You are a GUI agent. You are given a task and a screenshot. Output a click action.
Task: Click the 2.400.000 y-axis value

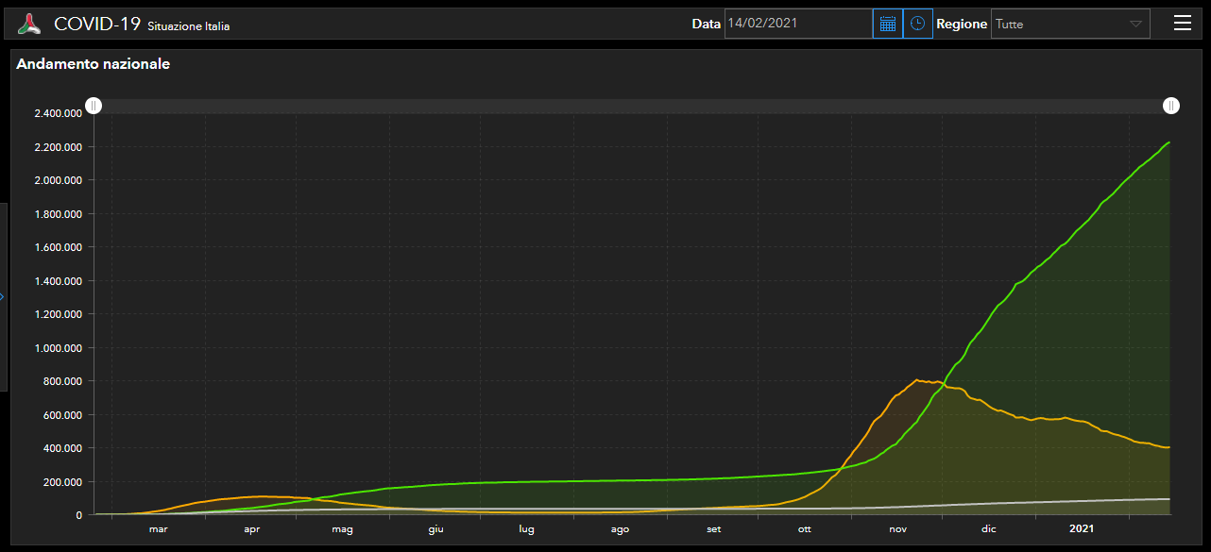pos(57,113)
